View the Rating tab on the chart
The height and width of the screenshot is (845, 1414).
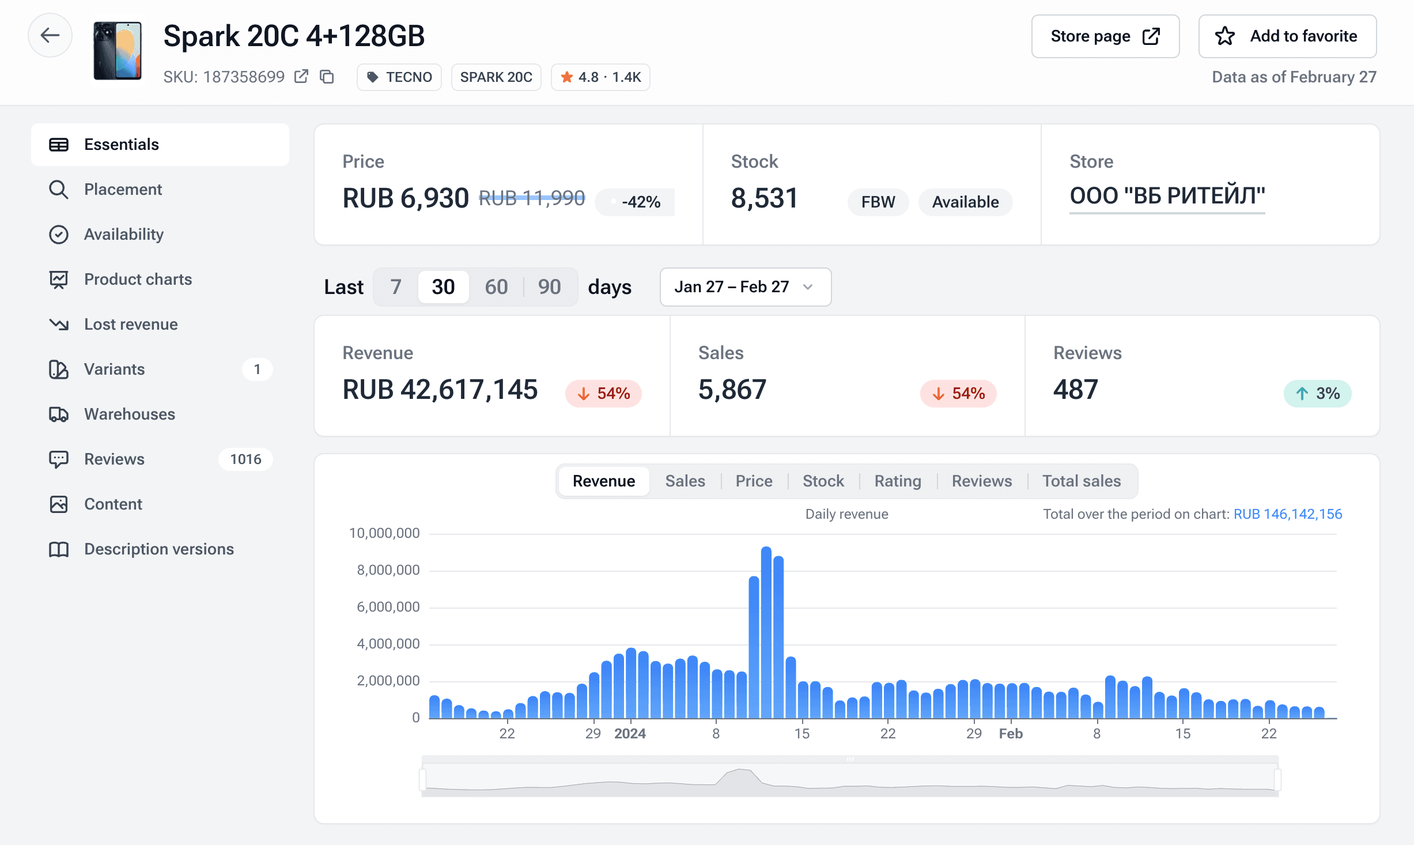pyautogui.click(x=897, y=480)
